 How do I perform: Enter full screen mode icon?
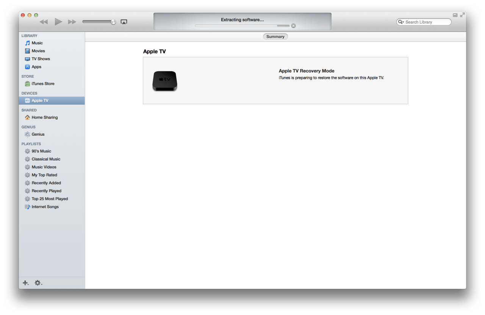pos(462,15)
